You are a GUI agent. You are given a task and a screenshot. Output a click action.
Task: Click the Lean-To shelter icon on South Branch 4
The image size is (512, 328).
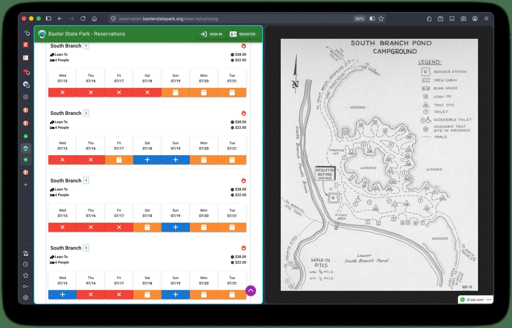tap(52, 189)
